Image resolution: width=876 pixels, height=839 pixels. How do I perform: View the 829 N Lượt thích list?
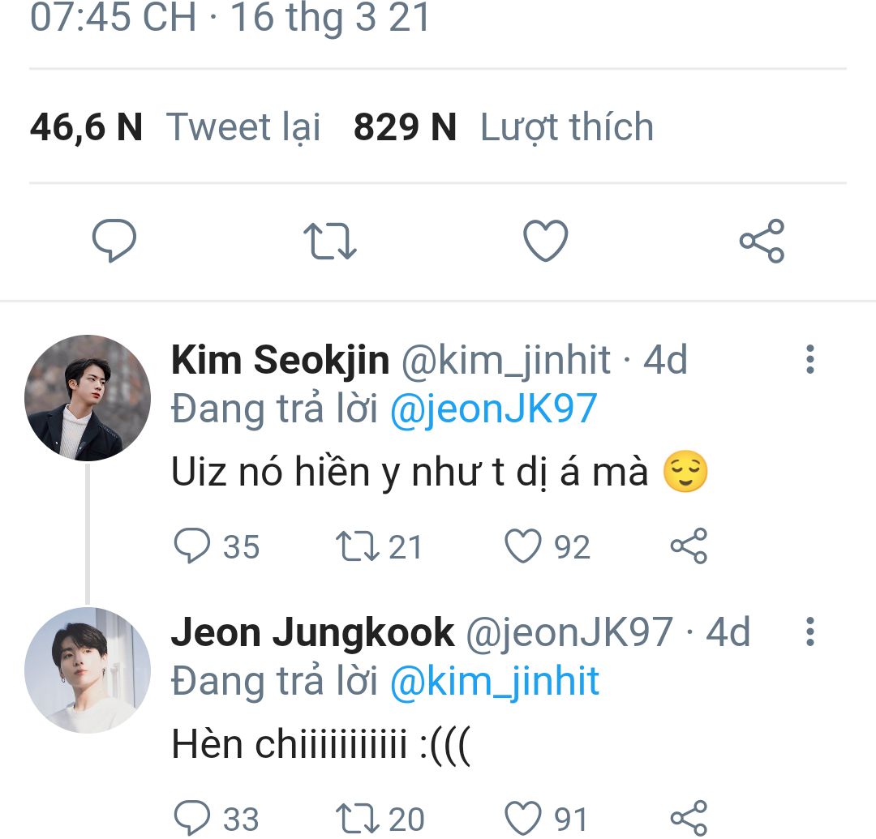(x=503, y=127)
